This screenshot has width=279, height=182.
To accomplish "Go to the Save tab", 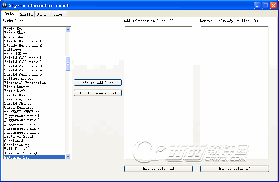I will click(59, 14).
